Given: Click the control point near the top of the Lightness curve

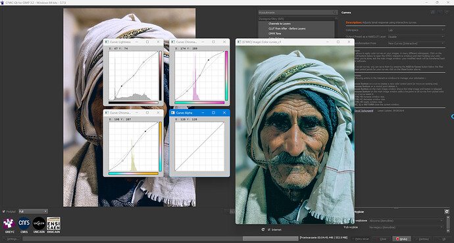Looking at the screenshot, I should pyautogui.click(x=143, y=62).
